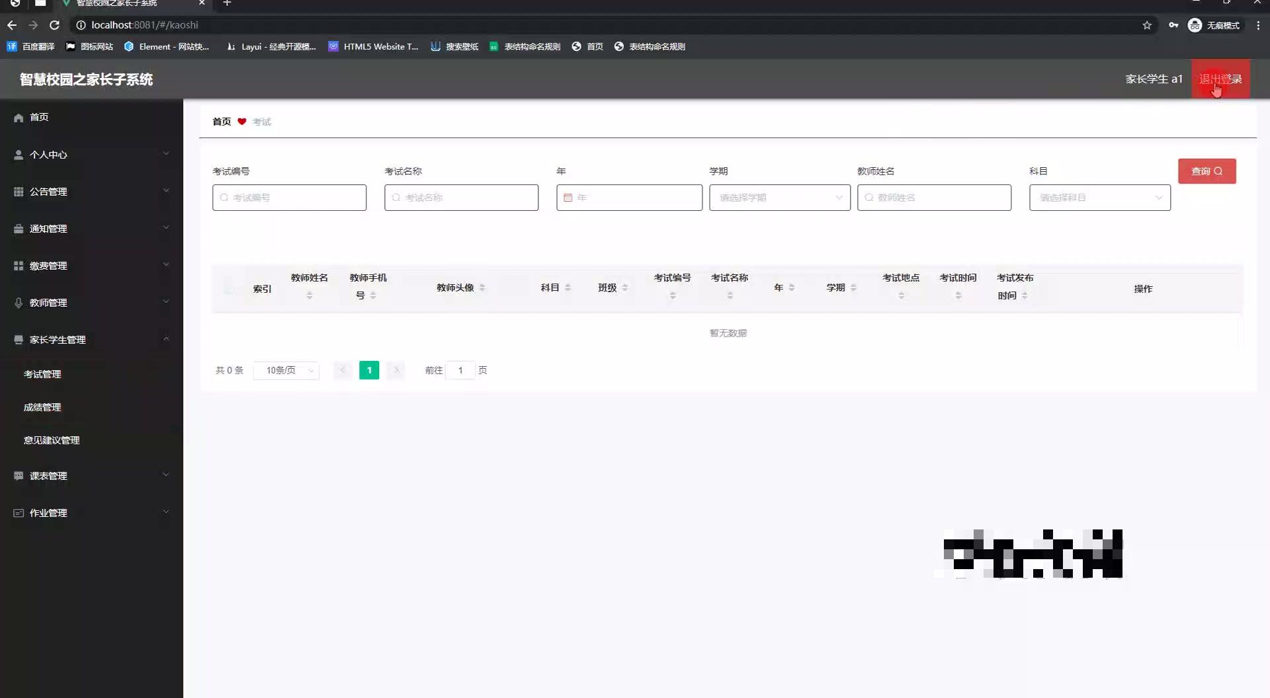This screenshot has height=698, width=1270.
Task: Click the browser back arrow
Action: [x=12, y=25]
